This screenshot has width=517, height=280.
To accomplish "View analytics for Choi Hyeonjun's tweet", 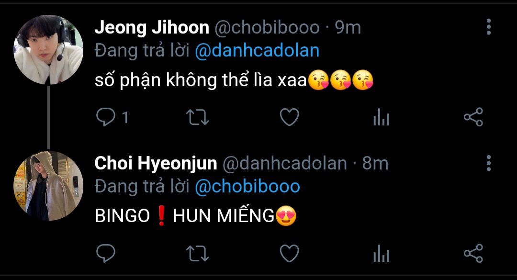I will (x=382, y=253).
